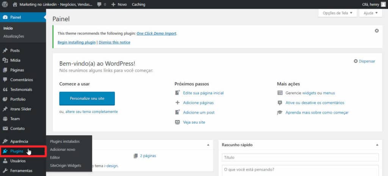
Task: Choose Adicionar novo in Plugins submenu
Action: (x=63, y=150)
